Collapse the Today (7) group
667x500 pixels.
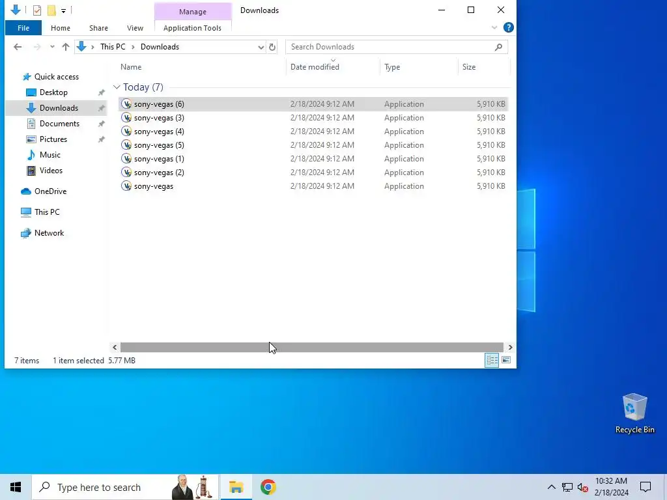(117, 87)
